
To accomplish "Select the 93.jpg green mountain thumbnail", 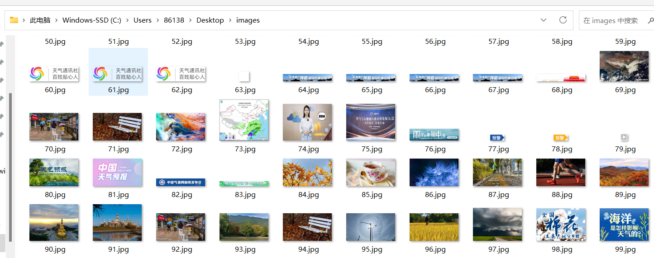I will [244, 227].
